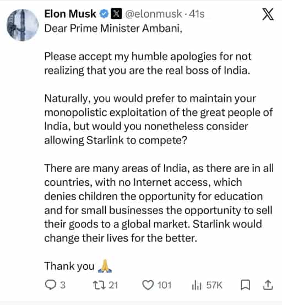Click the folded hands emoji
The width and height of the screenshot is (282, 305).
point(105,266)
